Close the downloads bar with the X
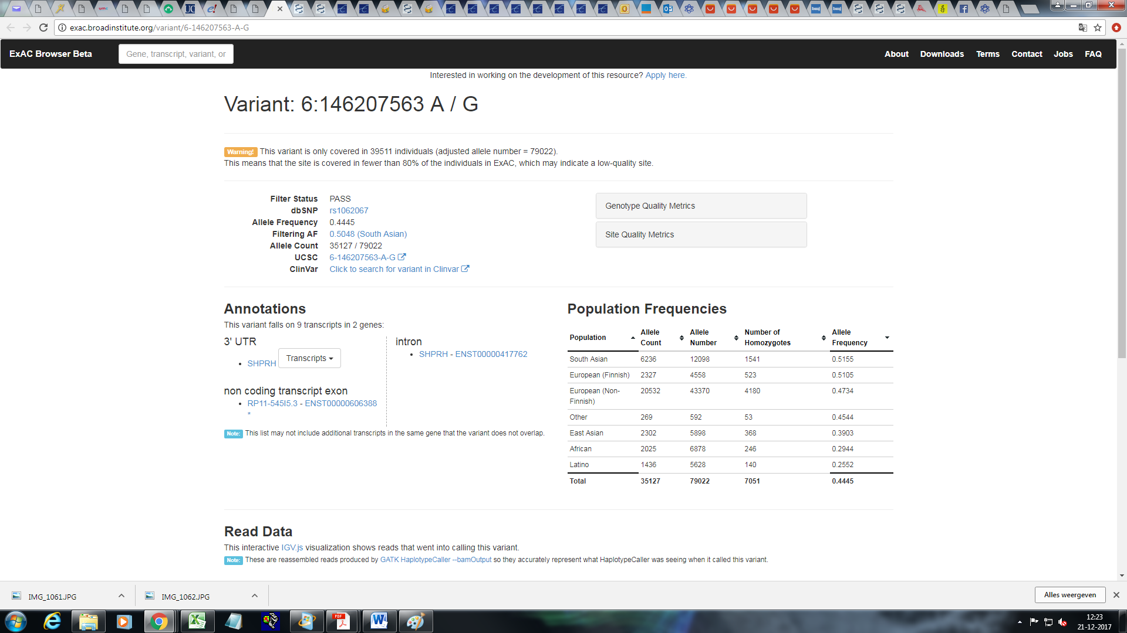This screenshot has height=633, width=1127. 1116,595
